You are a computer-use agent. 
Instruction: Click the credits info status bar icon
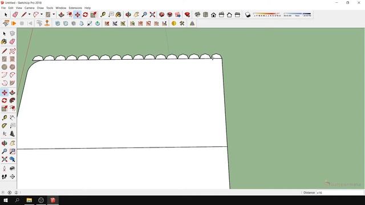click(x=10, y=192)
